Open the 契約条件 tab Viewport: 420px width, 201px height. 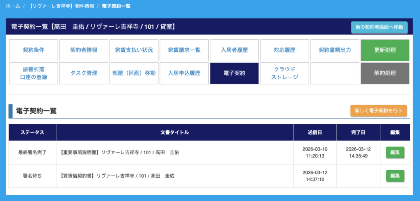pyautogui.click(x=34, y=50)
